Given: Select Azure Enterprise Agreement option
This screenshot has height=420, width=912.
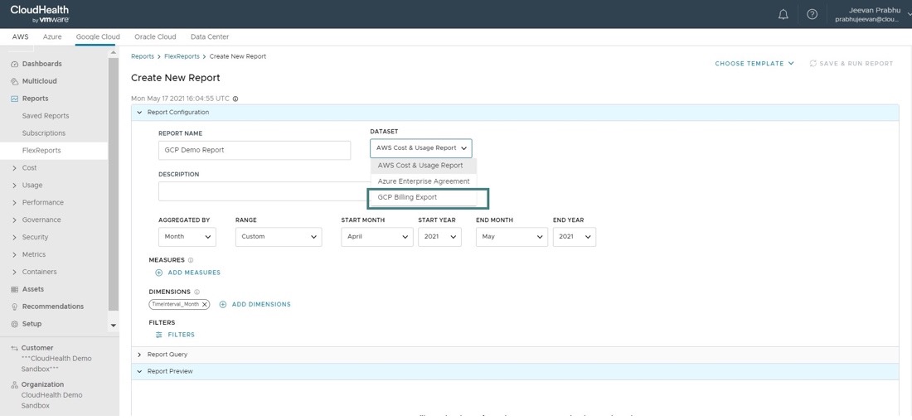Looking at the screenshot, I should [424, 181].
